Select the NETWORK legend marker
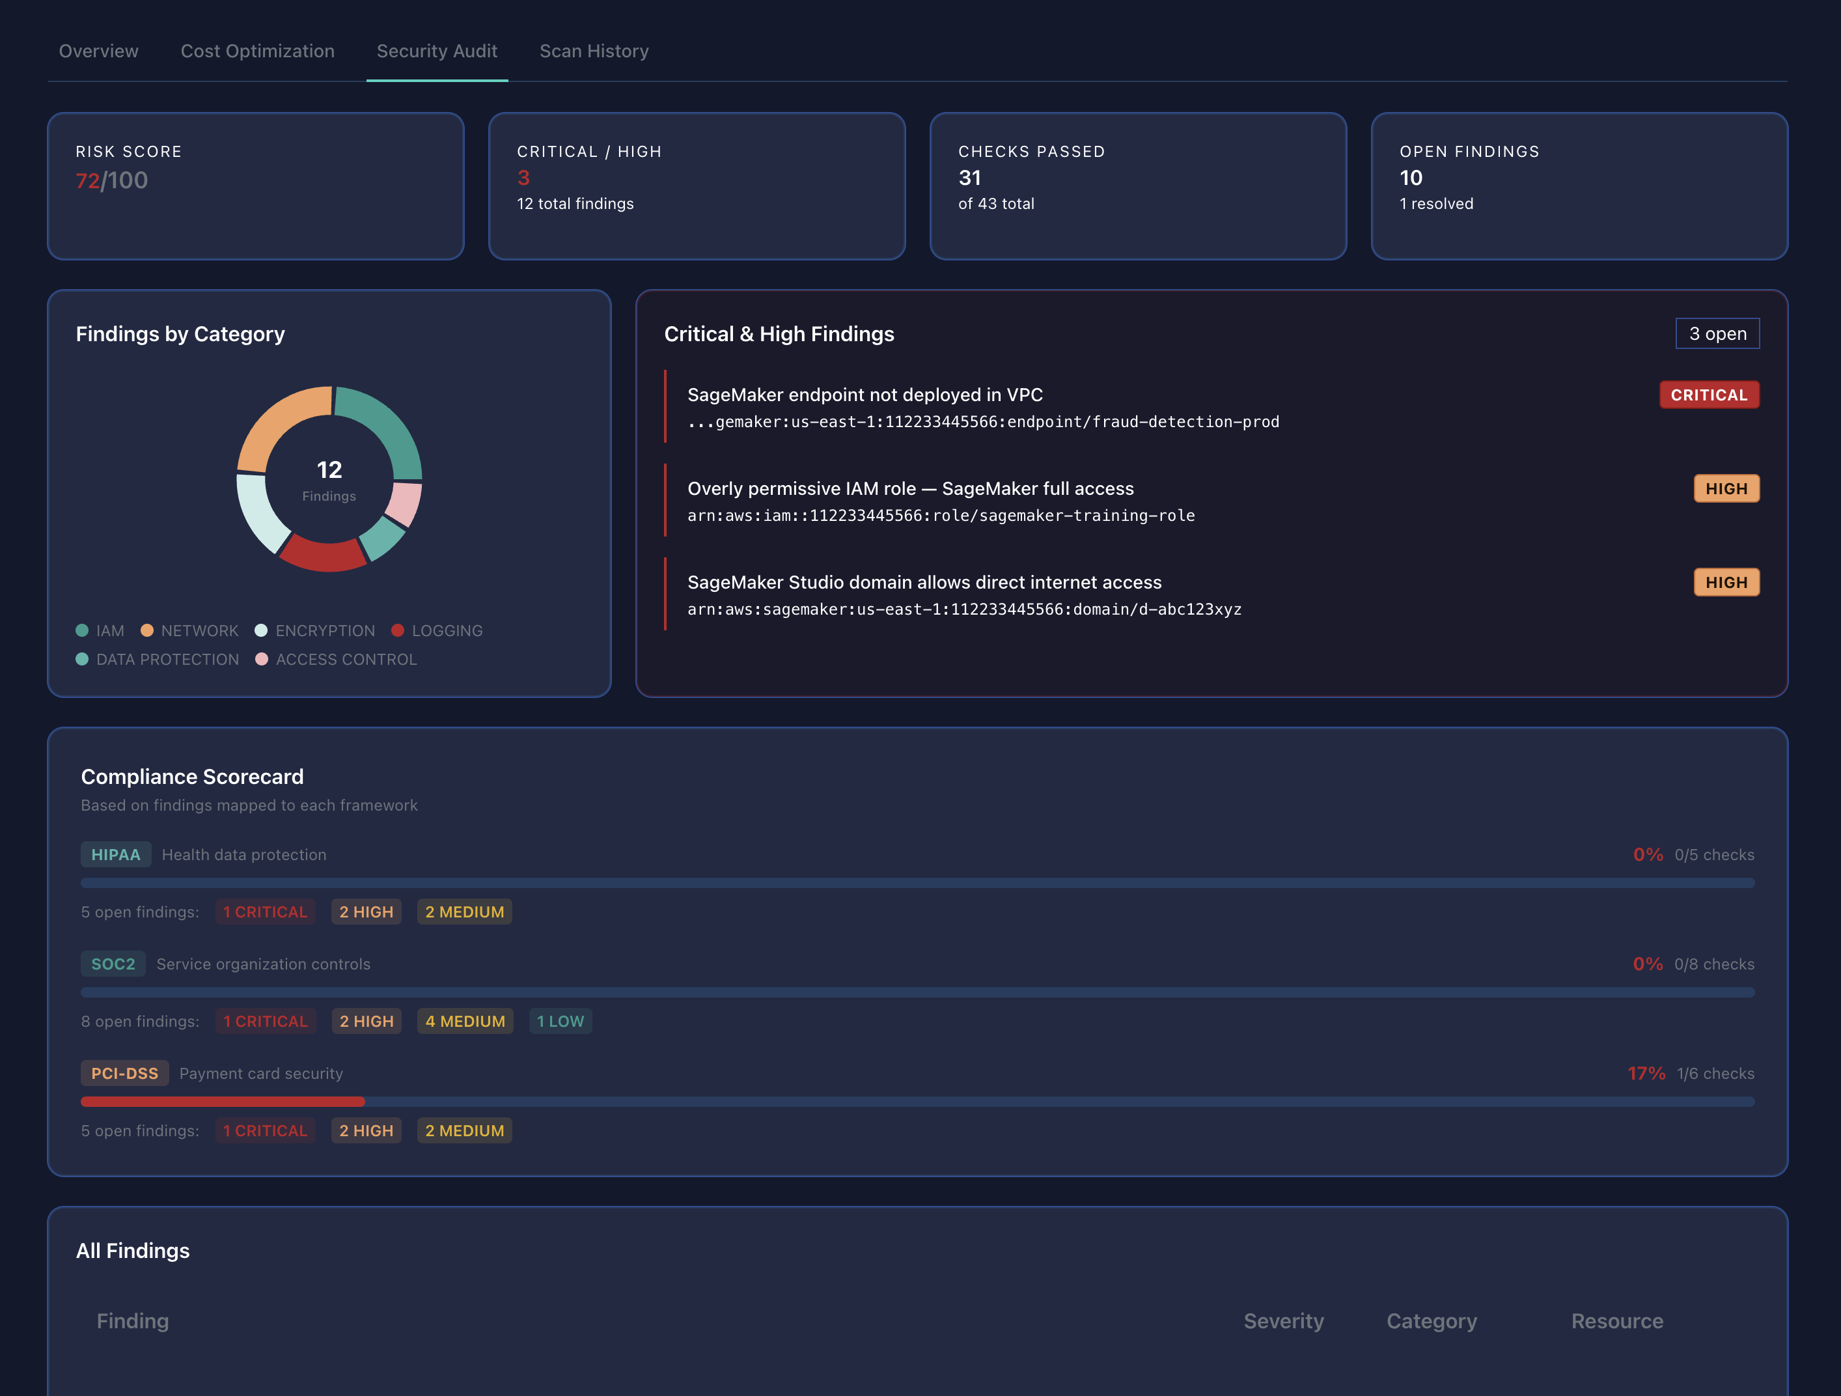The image size is (1841, 1396). (x=148, y=630)
